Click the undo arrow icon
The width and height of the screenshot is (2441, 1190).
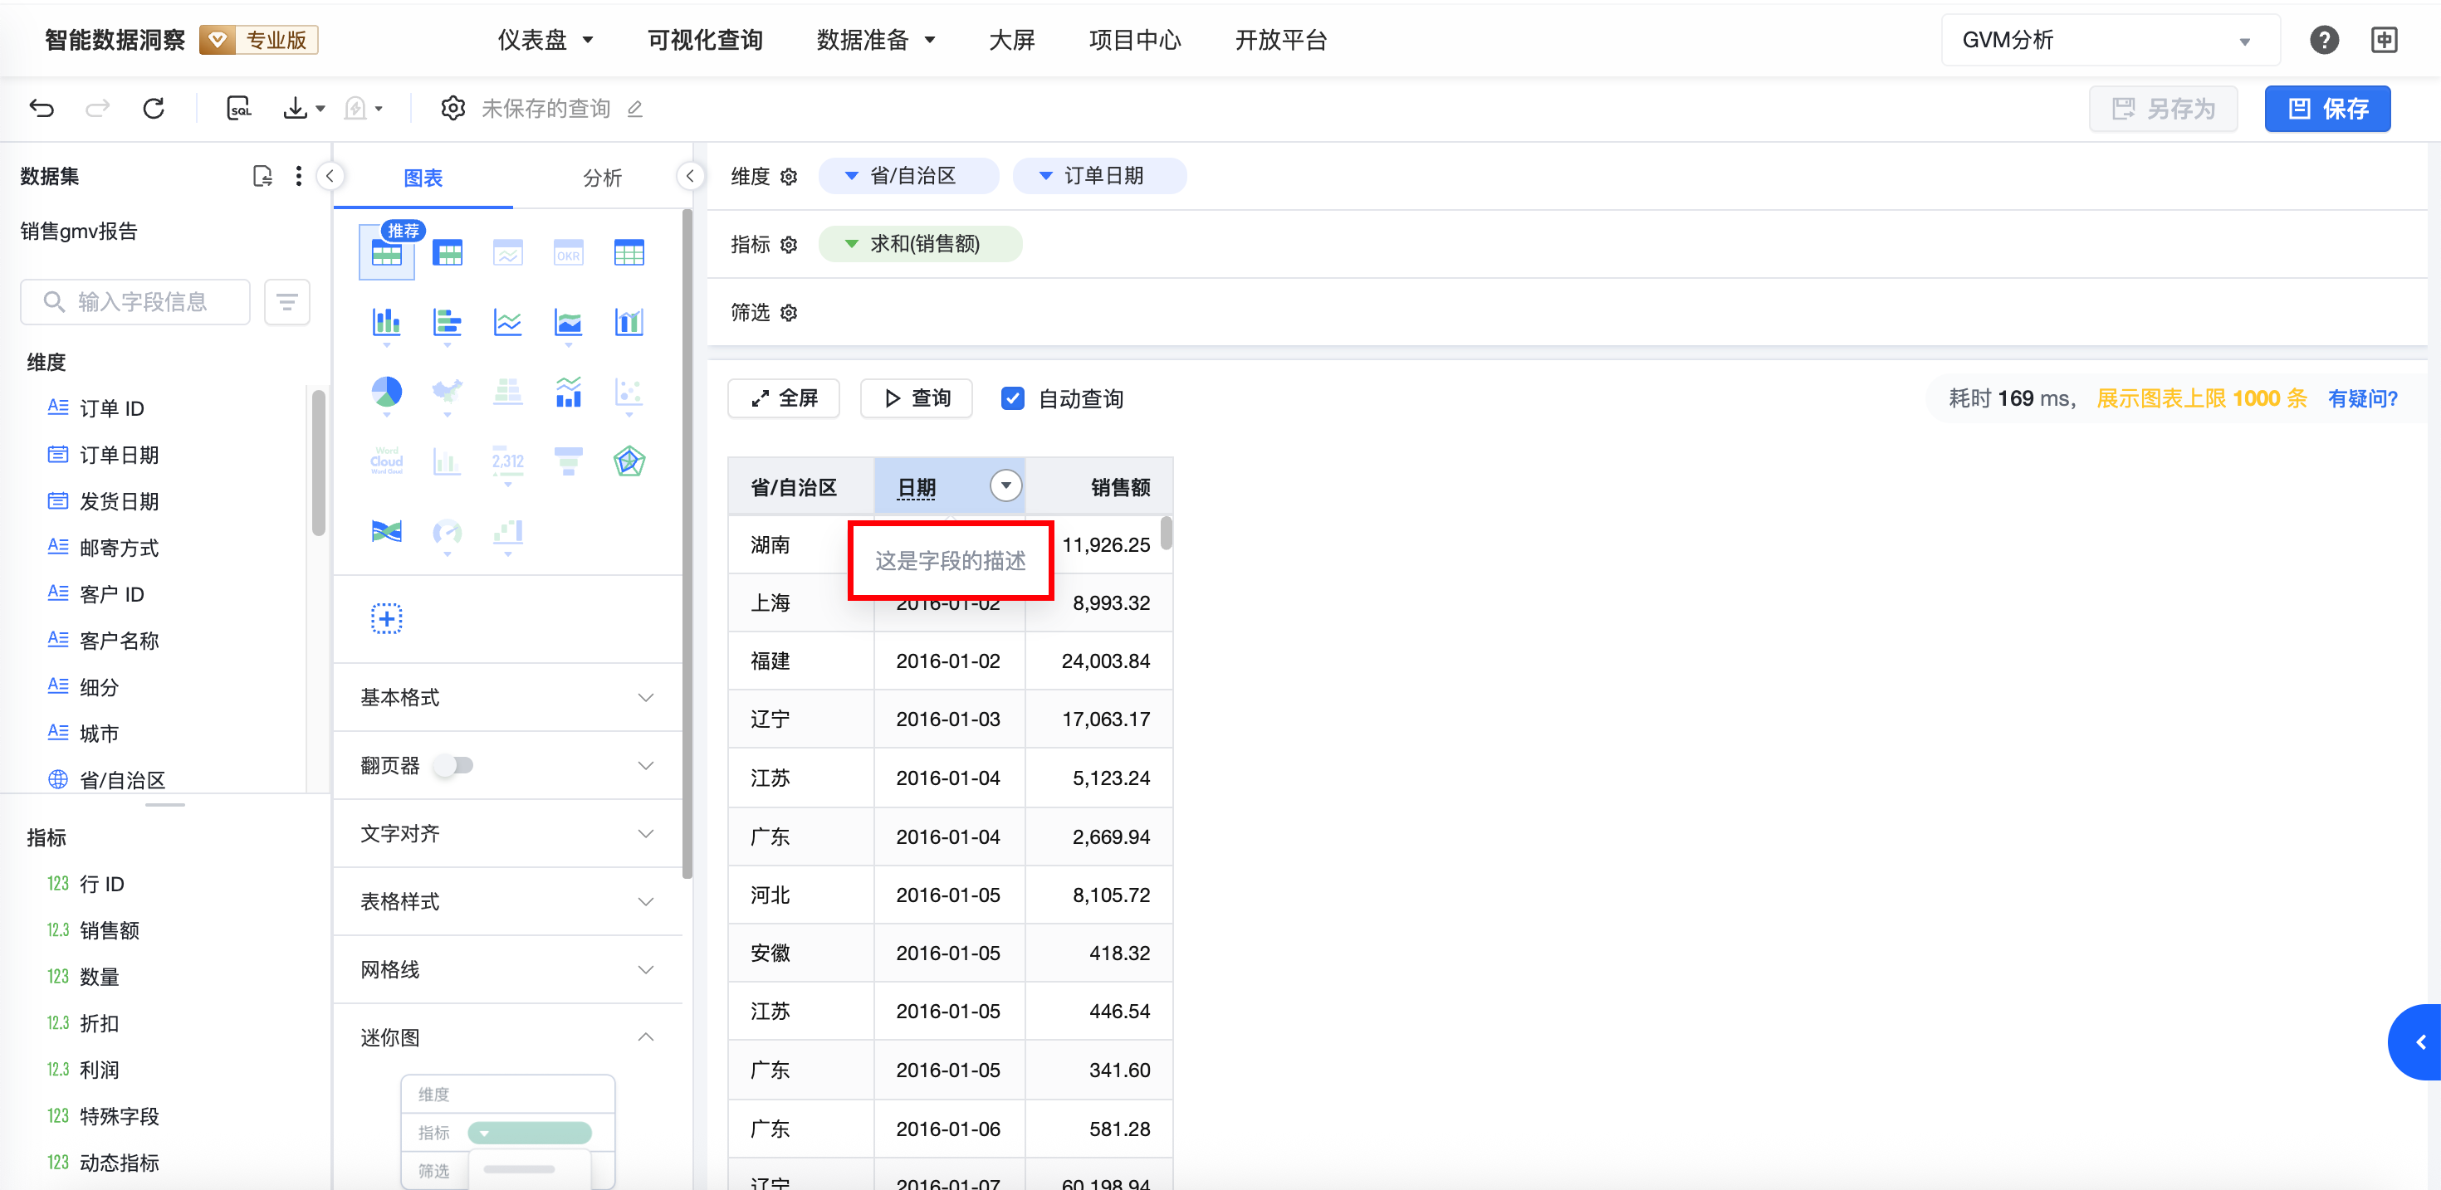[42, 109]
